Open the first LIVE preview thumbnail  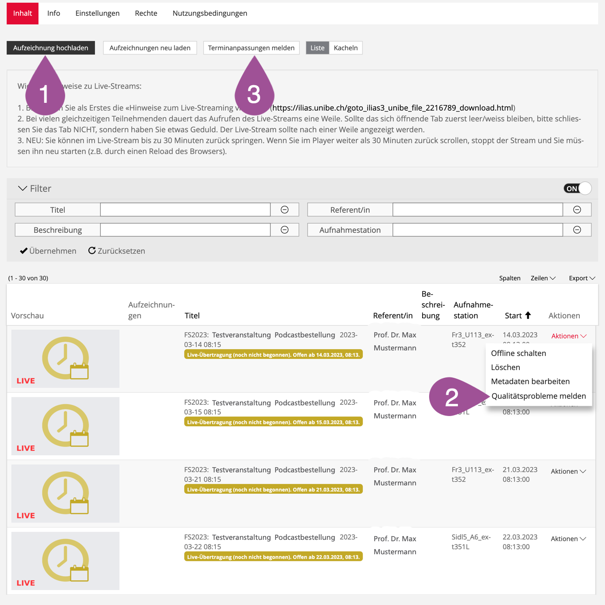[x=65, y=359]
